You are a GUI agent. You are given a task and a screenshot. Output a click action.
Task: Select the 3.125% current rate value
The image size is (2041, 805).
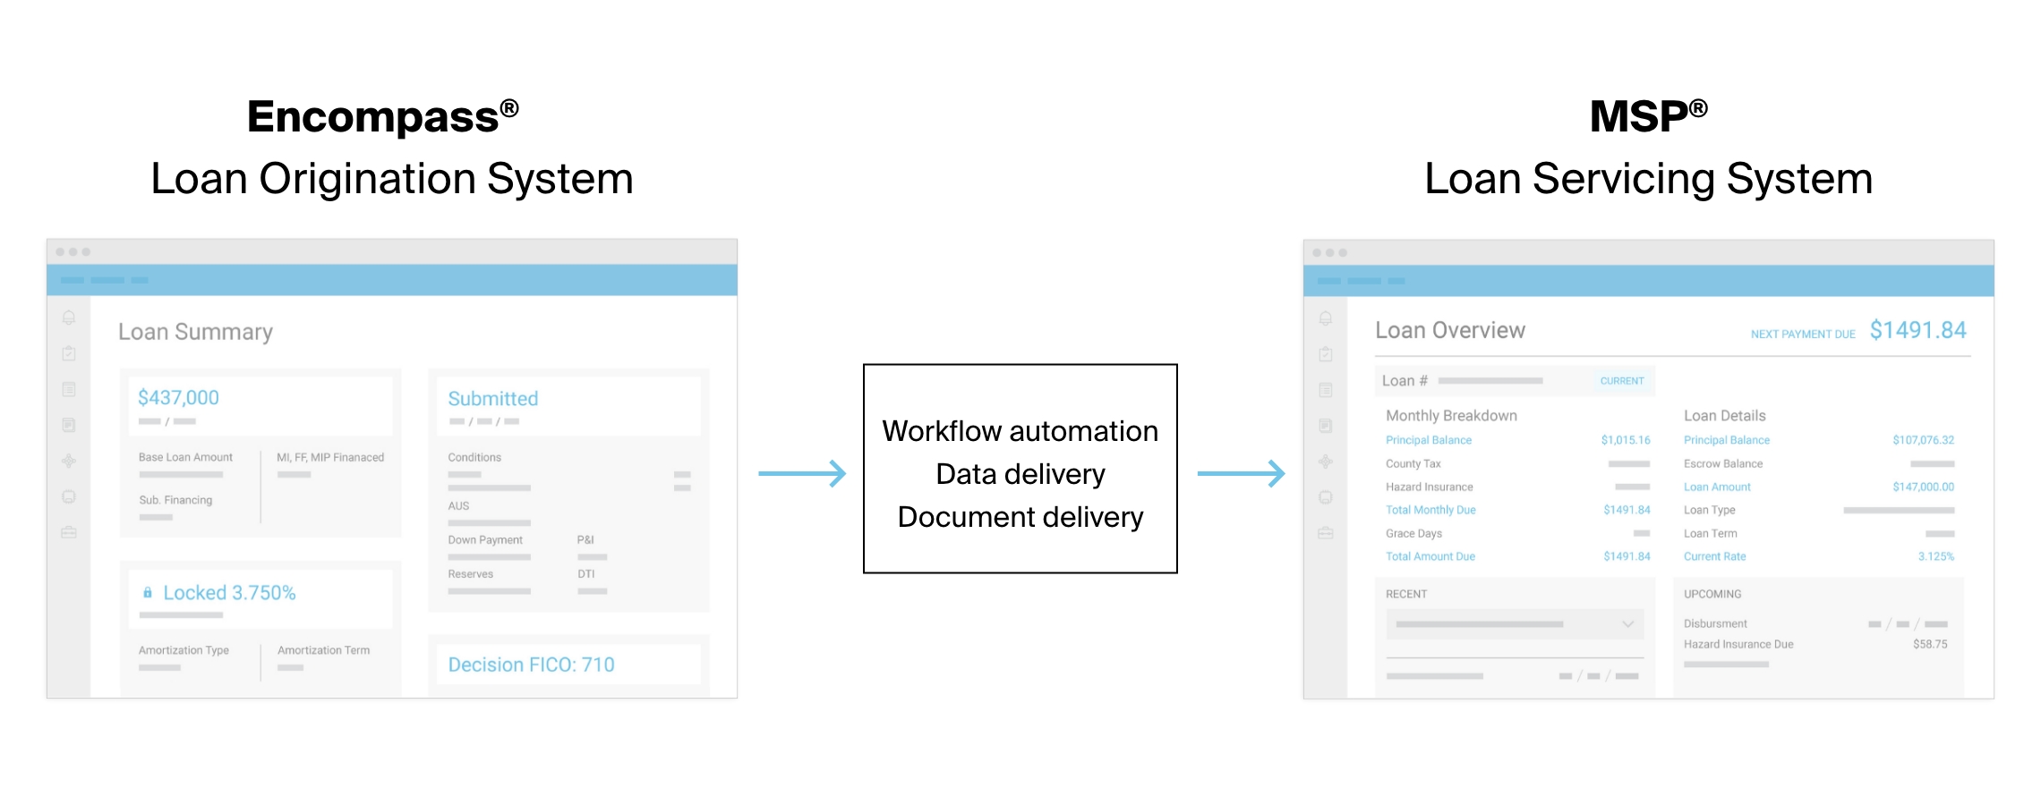pos(1935,556)
